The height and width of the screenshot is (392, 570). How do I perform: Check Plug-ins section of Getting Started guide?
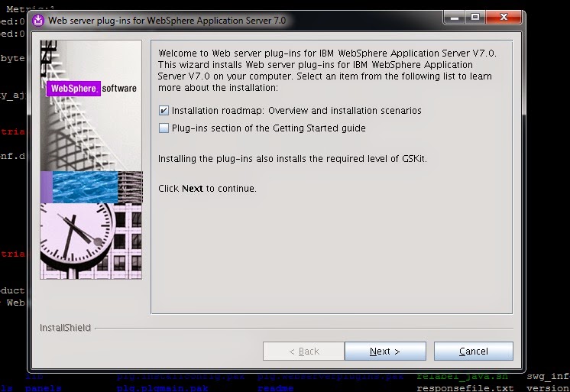pos(164,128)
